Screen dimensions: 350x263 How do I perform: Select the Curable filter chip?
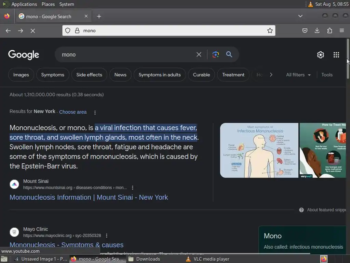(201, 75)
